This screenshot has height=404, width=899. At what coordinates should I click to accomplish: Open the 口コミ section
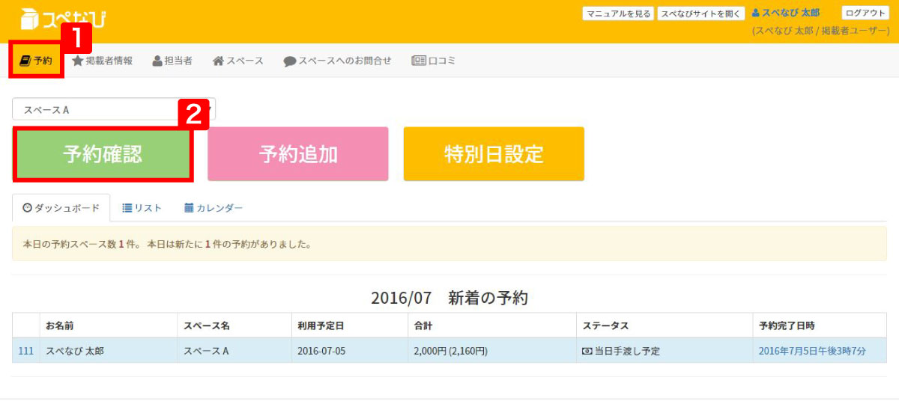point(434,61)
